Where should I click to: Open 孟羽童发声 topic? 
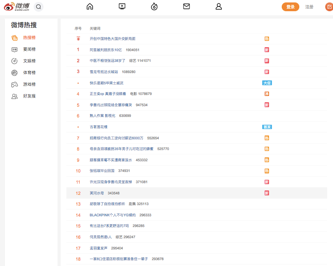[98, 248]
